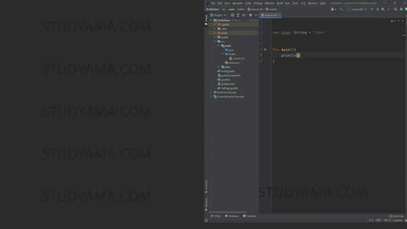This screenshot has height=229, width=407.
Task: Open IDE settings gear in top toolbar
Action: coord(401,9)
